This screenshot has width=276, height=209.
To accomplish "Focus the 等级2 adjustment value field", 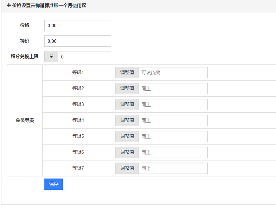I will (173, 89).
